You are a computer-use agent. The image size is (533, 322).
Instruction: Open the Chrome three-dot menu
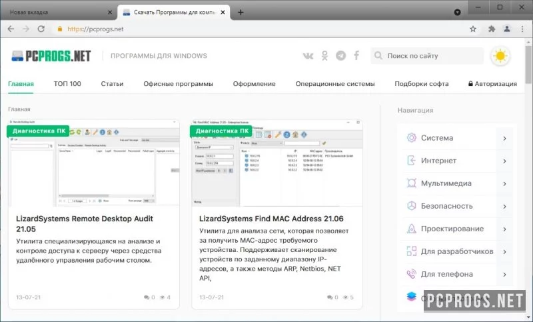[x=522, y=29]
